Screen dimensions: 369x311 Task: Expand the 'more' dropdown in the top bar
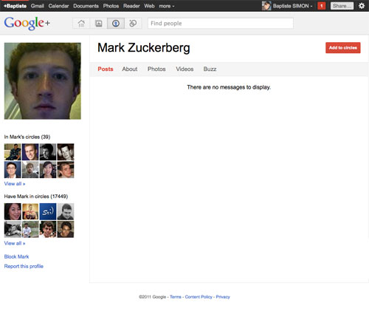(167, 6)
